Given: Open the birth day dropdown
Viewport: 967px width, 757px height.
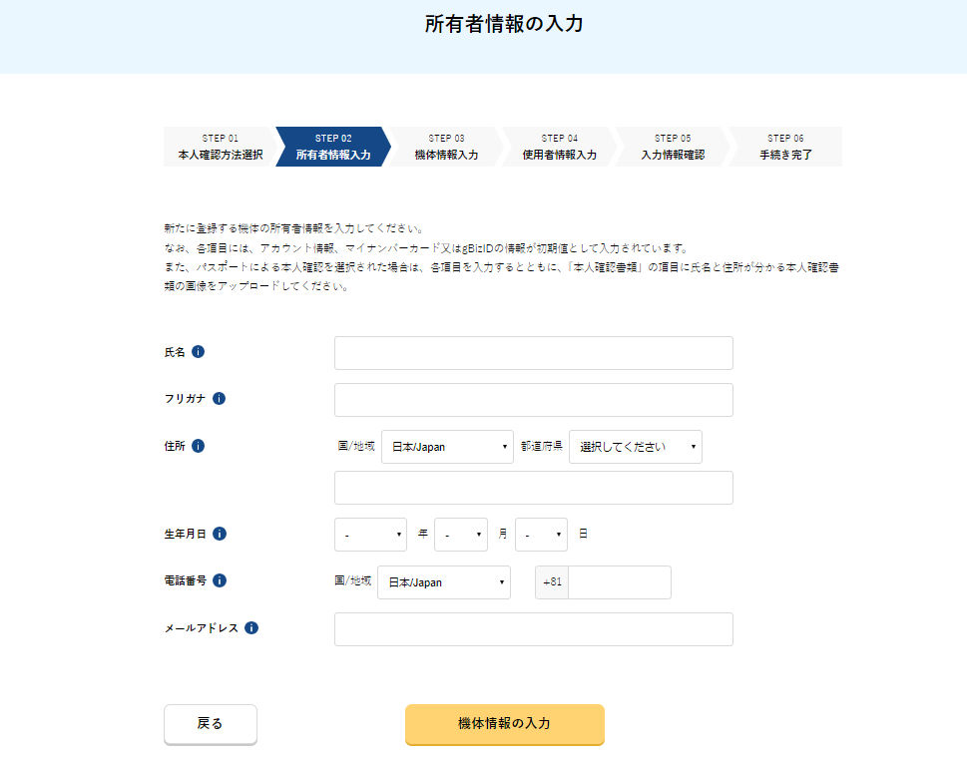Looking at the screenshot, I should [541, 535].
